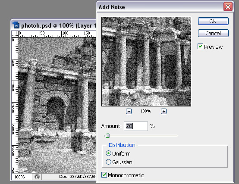Toggle the Preview checkbox

pos(200,47)
